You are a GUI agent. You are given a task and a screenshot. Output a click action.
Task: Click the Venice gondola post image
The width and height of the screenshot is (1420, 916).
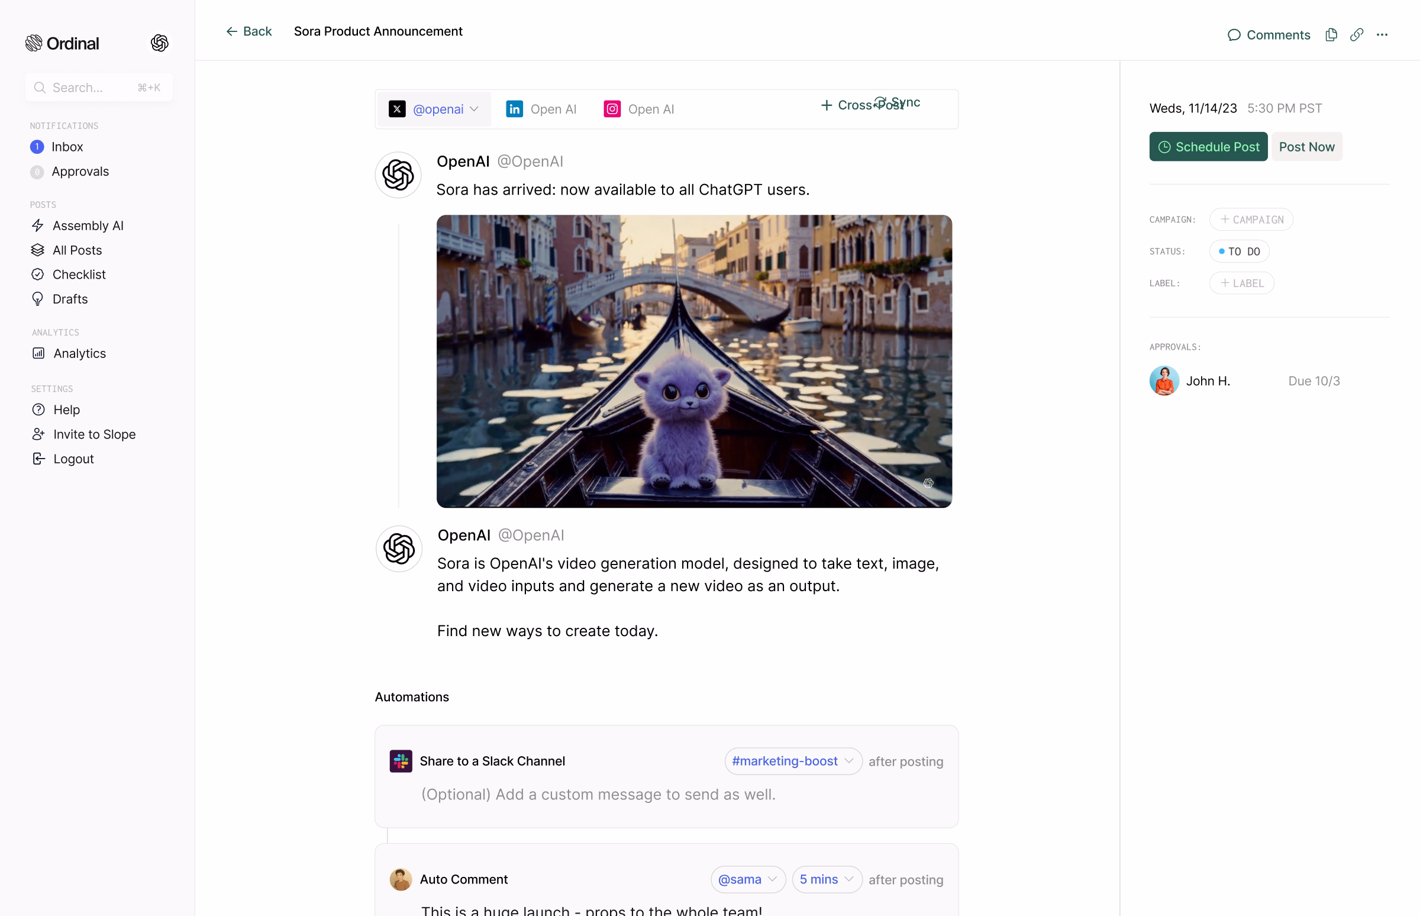(693, 361)
